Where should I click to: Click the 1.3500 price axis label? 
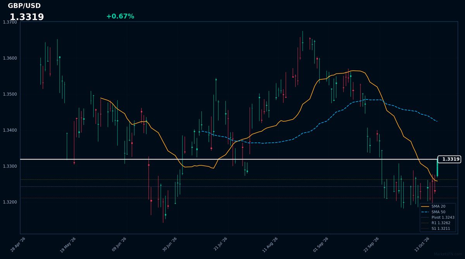pos(10,94)
